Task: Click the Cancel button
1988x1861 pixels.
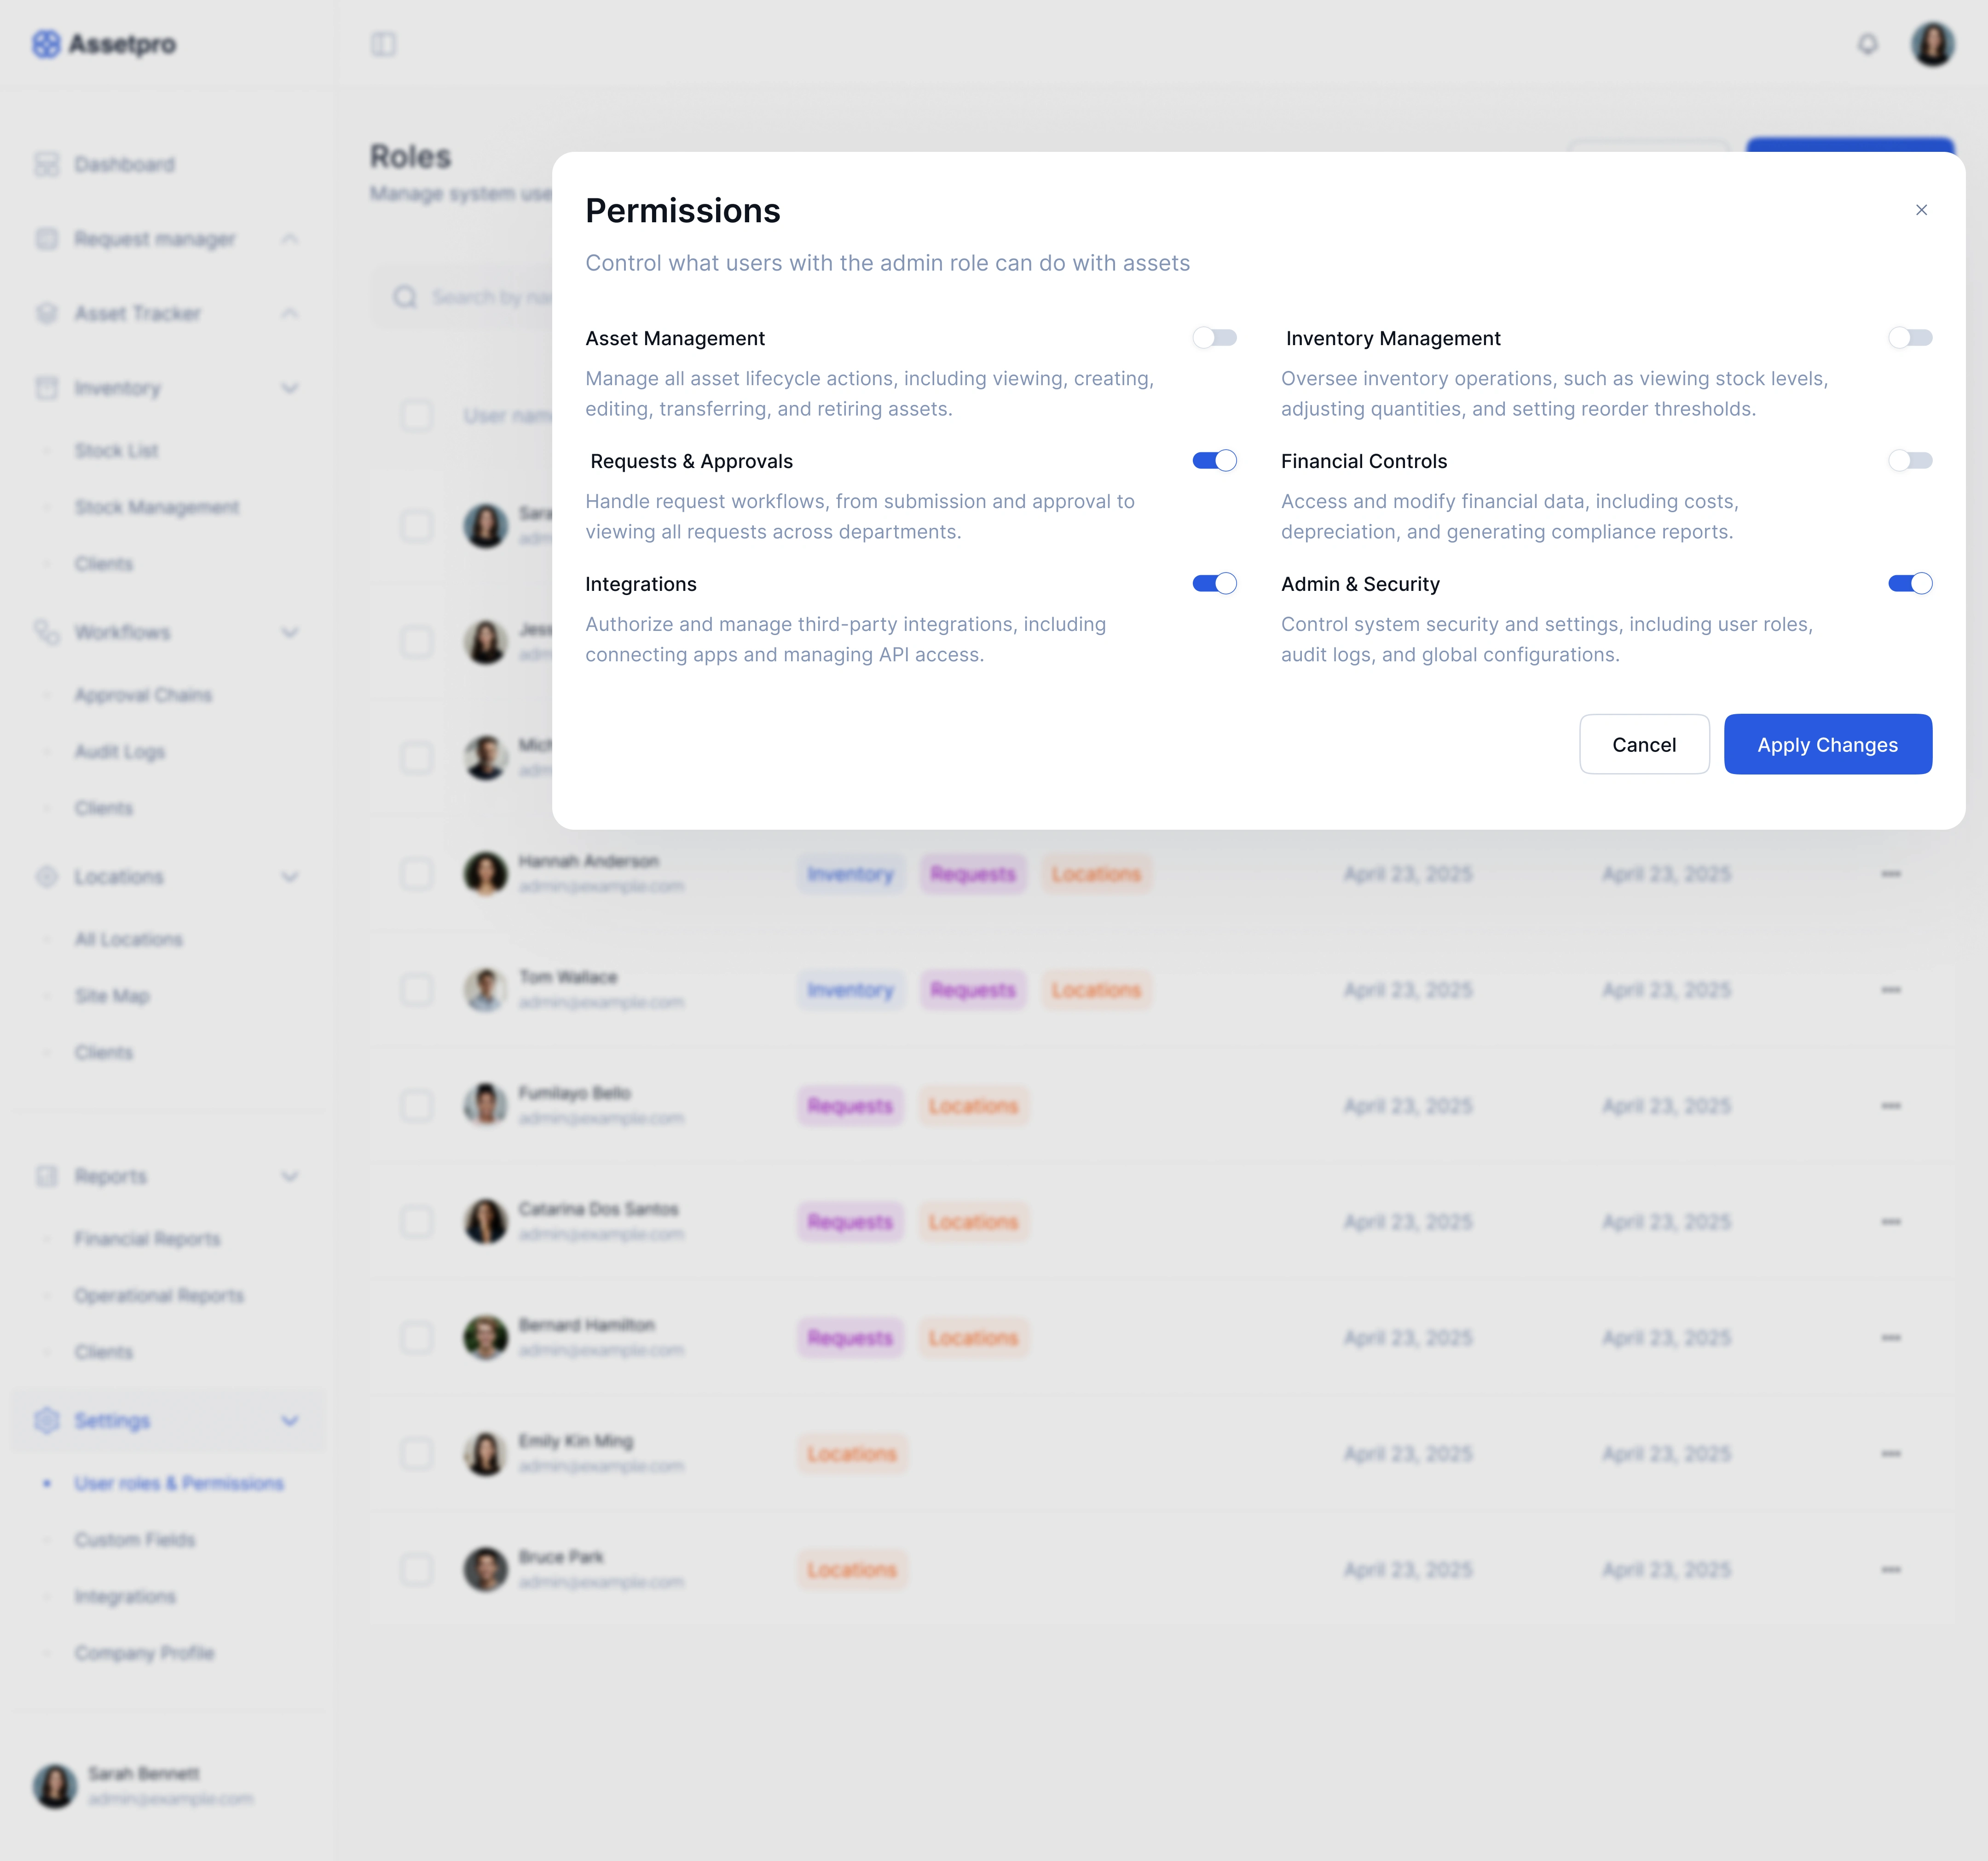Action: [x=1643, y=744]
